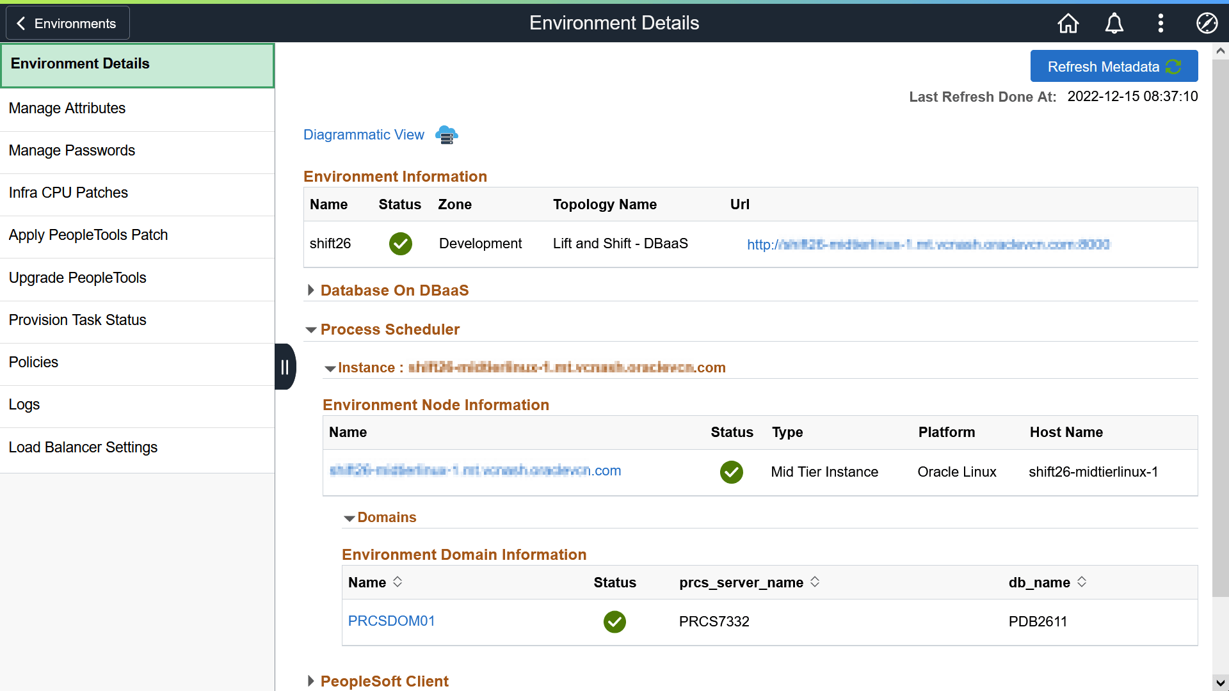This screenshot has height=691, width=1229.
Task: Expand the PeopleSoft Client section
Action: point(311,681)
